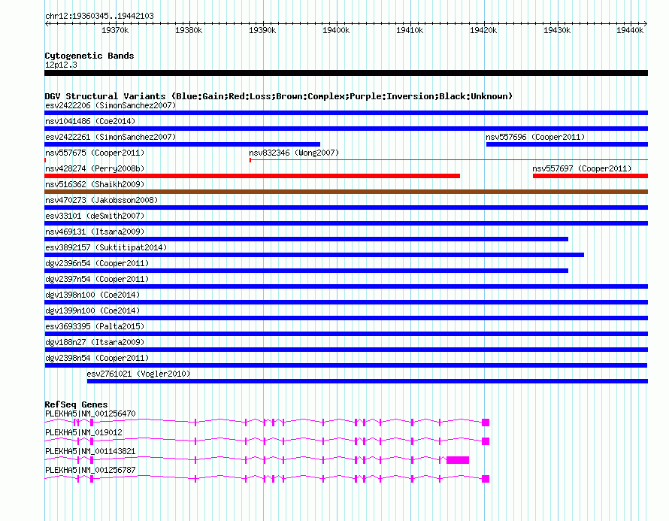Image resolution: width=669 pixels, height=521 pixels.
Task: Click the 19380k ruler label
Action: click(x=189, y=30)
